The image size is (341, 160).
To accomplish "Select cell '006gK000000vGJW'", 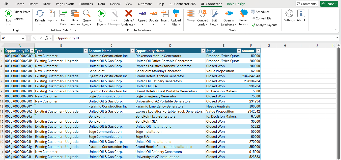I will (20, 96).
